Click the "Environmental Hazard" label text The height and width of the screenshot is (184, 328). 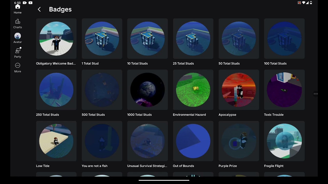(189, 115)
